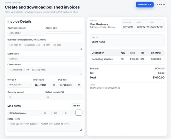
Task: Click into the Client name field
Action: 45,59
